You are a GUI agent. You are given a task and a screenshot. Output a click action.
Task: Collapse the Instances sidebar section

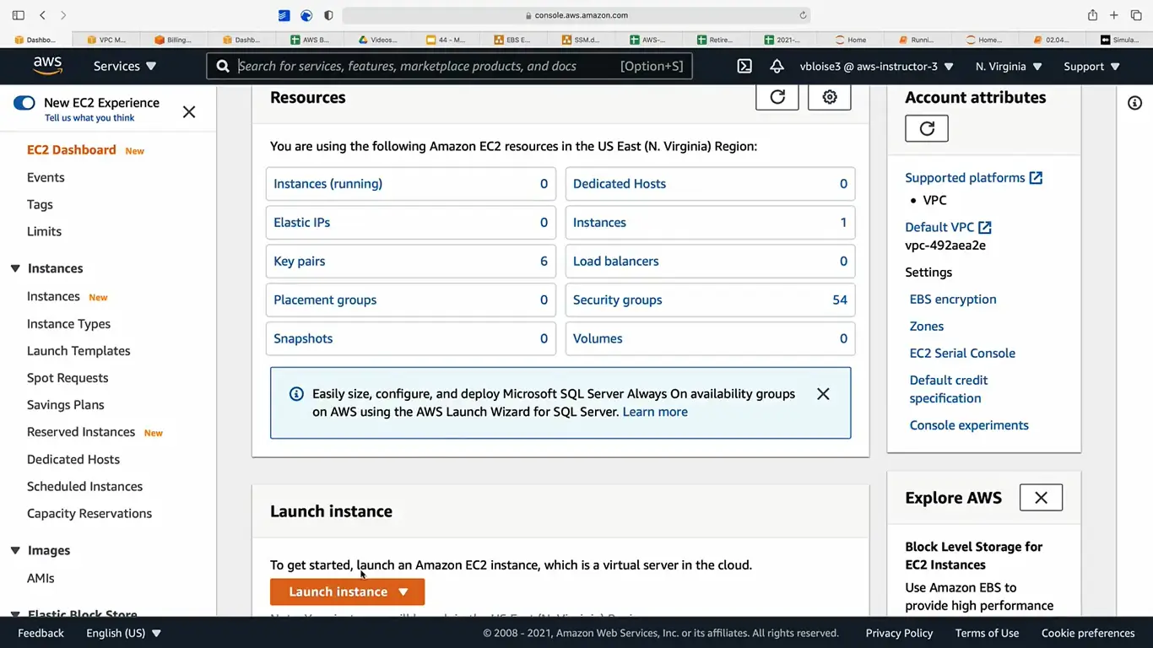tap(15, 268)
